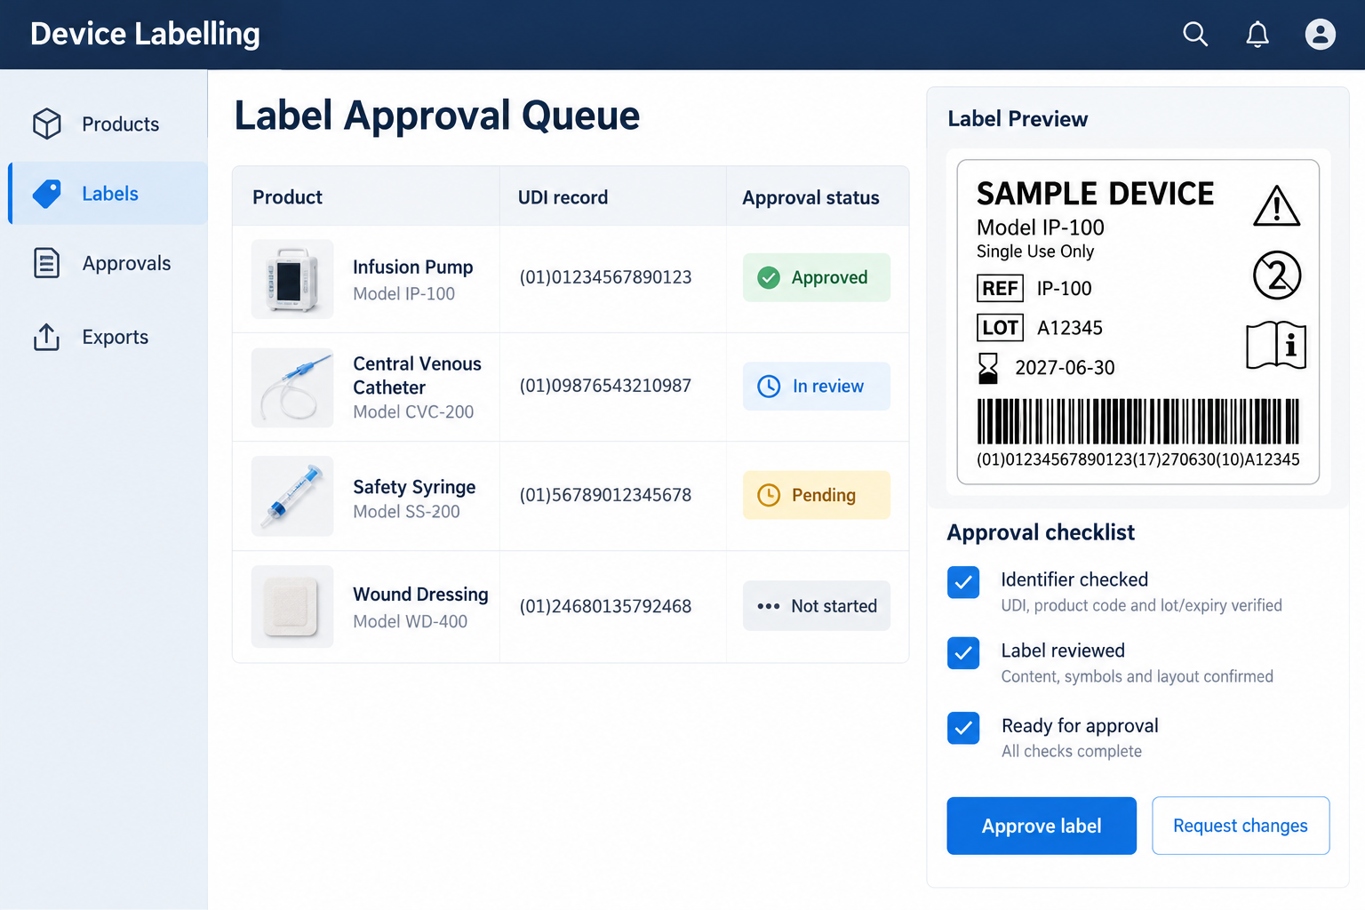Click the Products cube icon
The height and width of the screenshot is (910, 1365).
click(47, 124)
